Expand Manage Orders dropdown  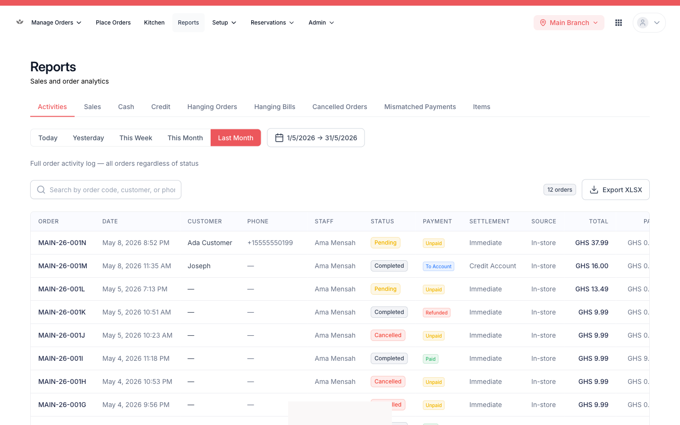point(56,23)
